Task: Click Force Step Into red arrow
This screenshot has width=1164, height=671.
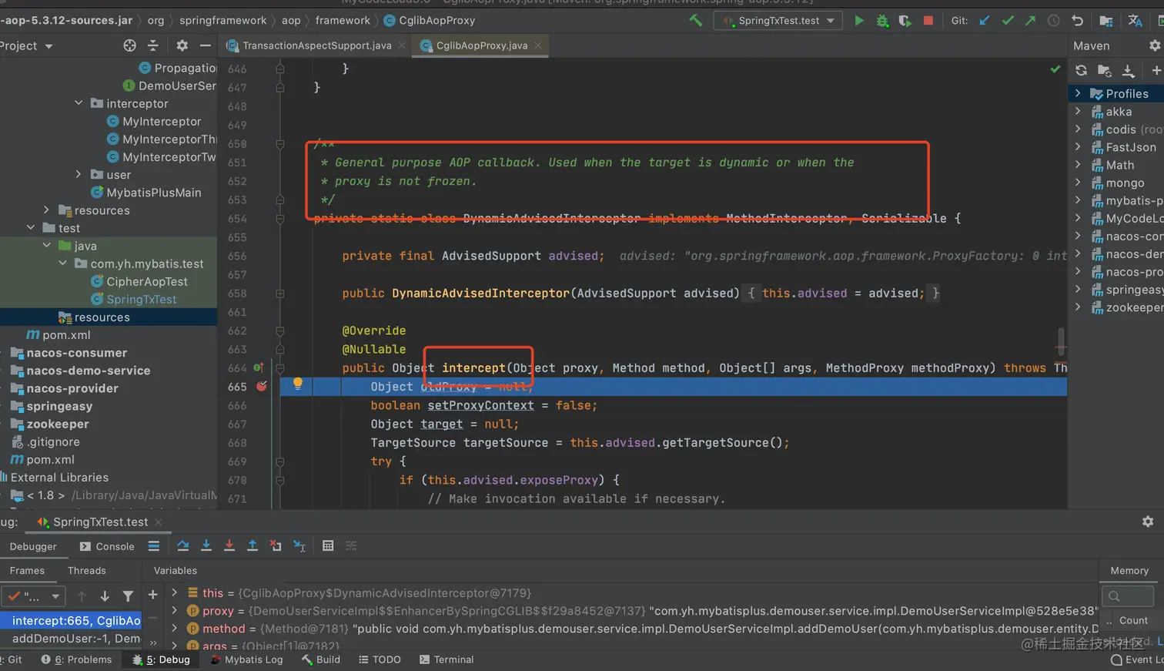Action: pyautogui.click(x=229, y=545)
